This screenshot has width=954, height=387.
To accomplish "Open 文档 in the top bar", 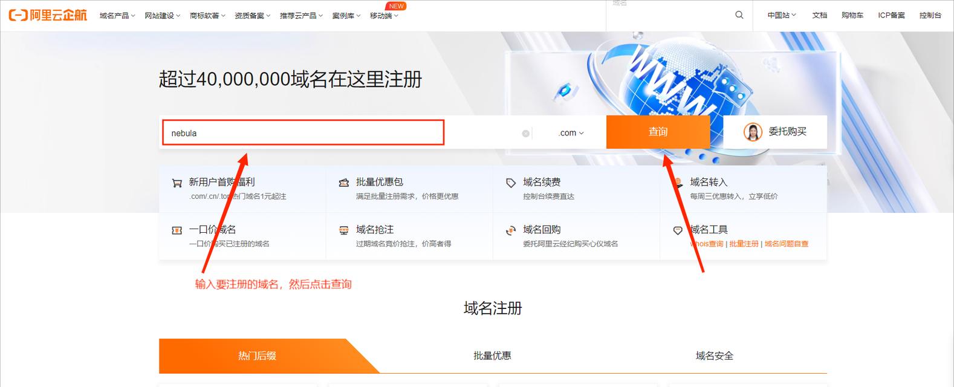I will click(819, 15).
